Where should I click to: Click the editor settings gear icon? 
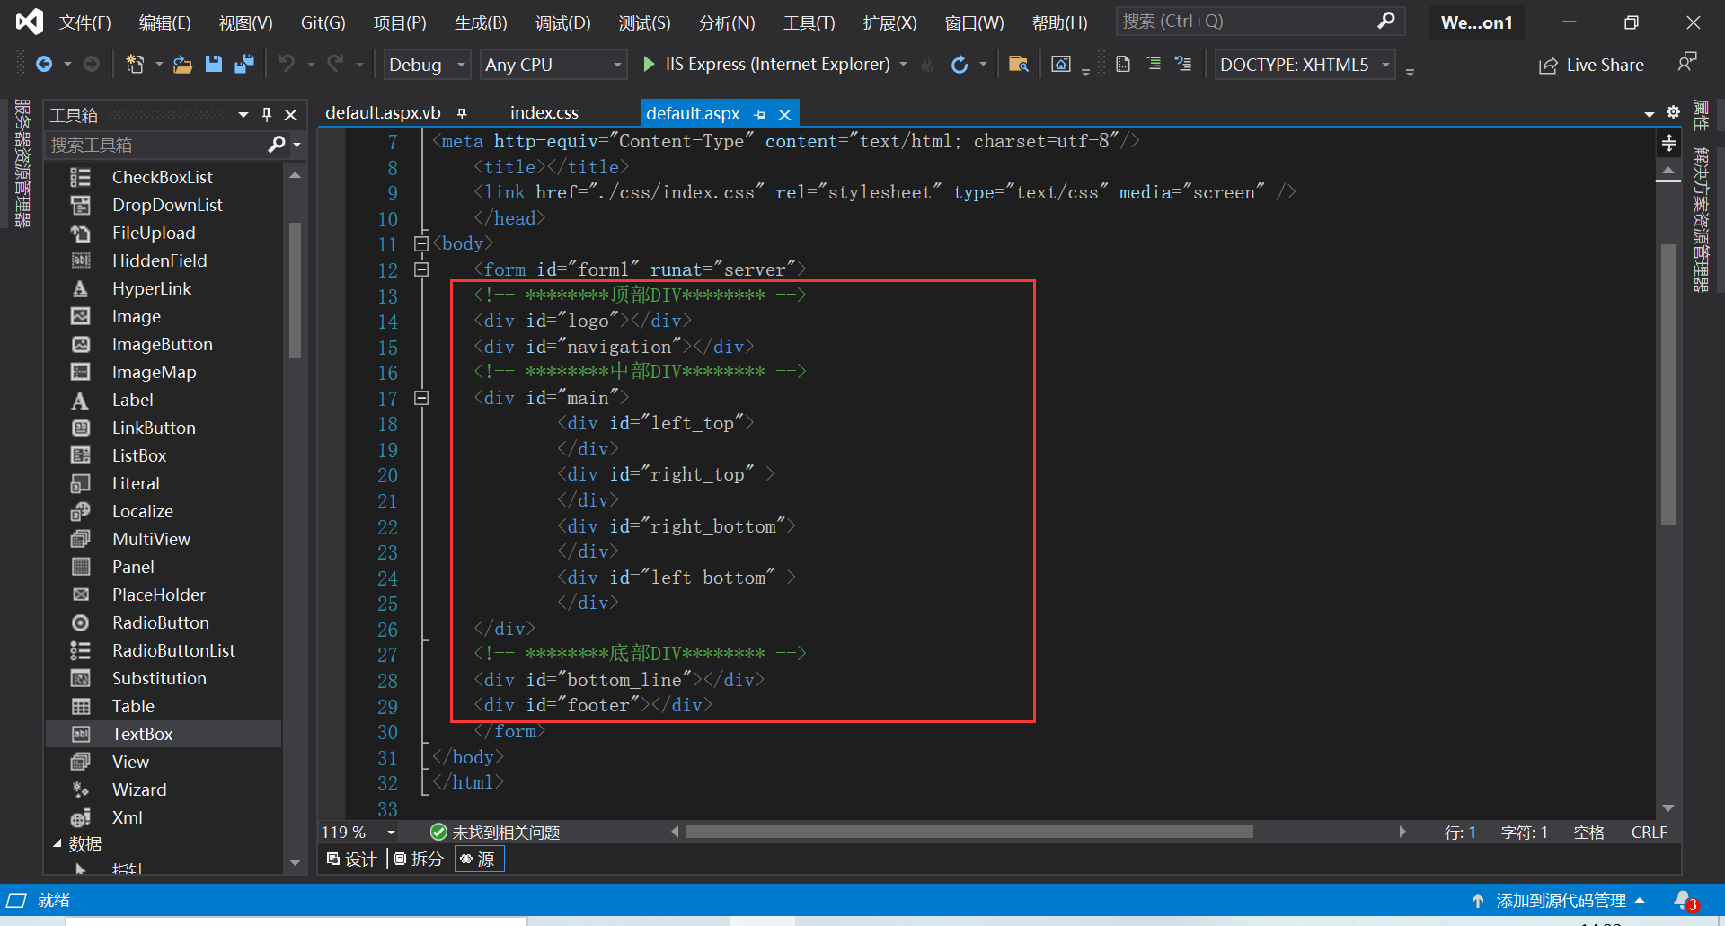point(1673,112)
